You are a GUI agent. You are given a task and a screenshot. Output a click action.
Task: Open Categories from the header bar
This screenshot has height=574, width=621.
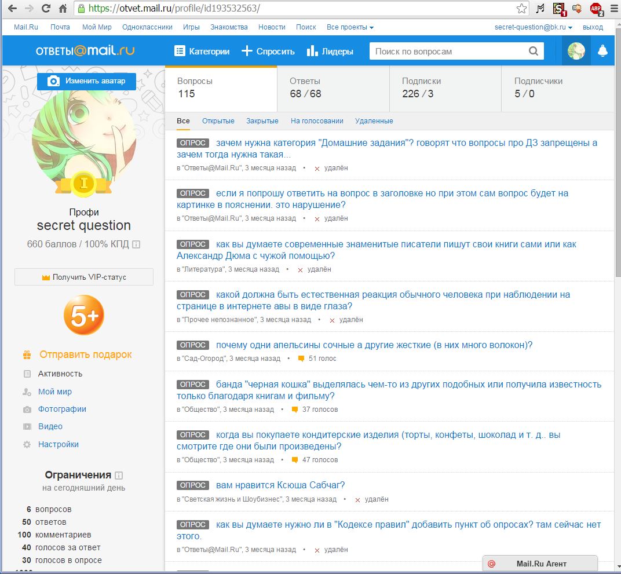(x=202, y=51)
